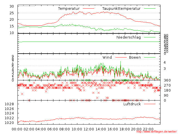This screenshot has height=134, width=178.
Task: Click the 1022 pressure axis label
Action: (9, 118)
